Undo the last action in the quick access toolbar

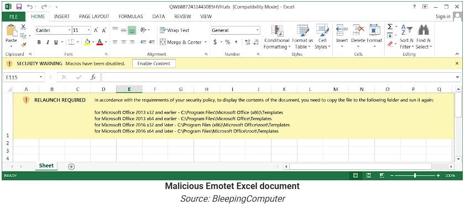pos(30,7)
